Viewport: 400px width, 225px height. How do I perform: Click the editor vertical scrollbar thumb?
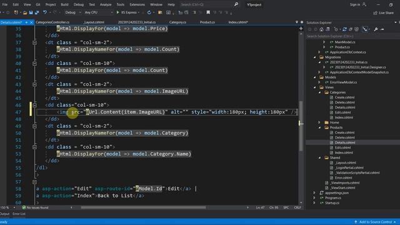(301, 126)
